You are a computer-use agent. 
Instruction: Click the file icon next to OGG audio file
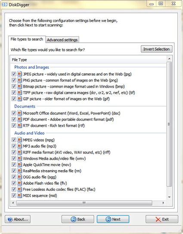tap(19, 177)
